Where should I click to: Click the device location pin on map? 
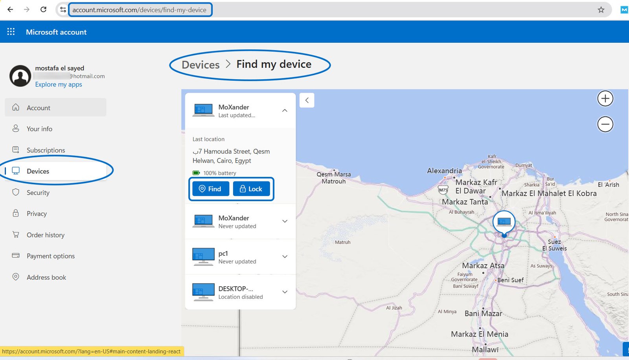click(504, 224)
